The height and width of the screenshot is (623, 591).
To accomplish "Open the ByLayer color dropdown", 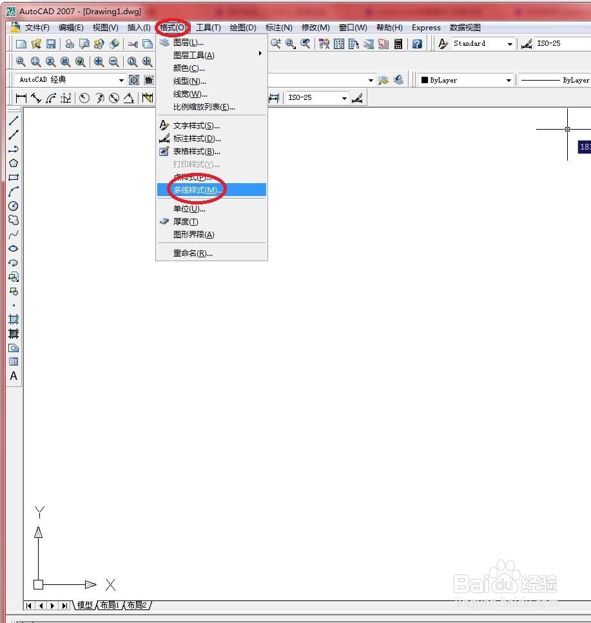I will (x=509, y=80).
